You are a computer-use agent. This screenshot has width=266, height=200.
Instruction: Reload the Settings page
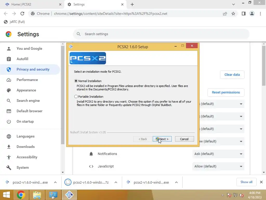coord(22,14)
